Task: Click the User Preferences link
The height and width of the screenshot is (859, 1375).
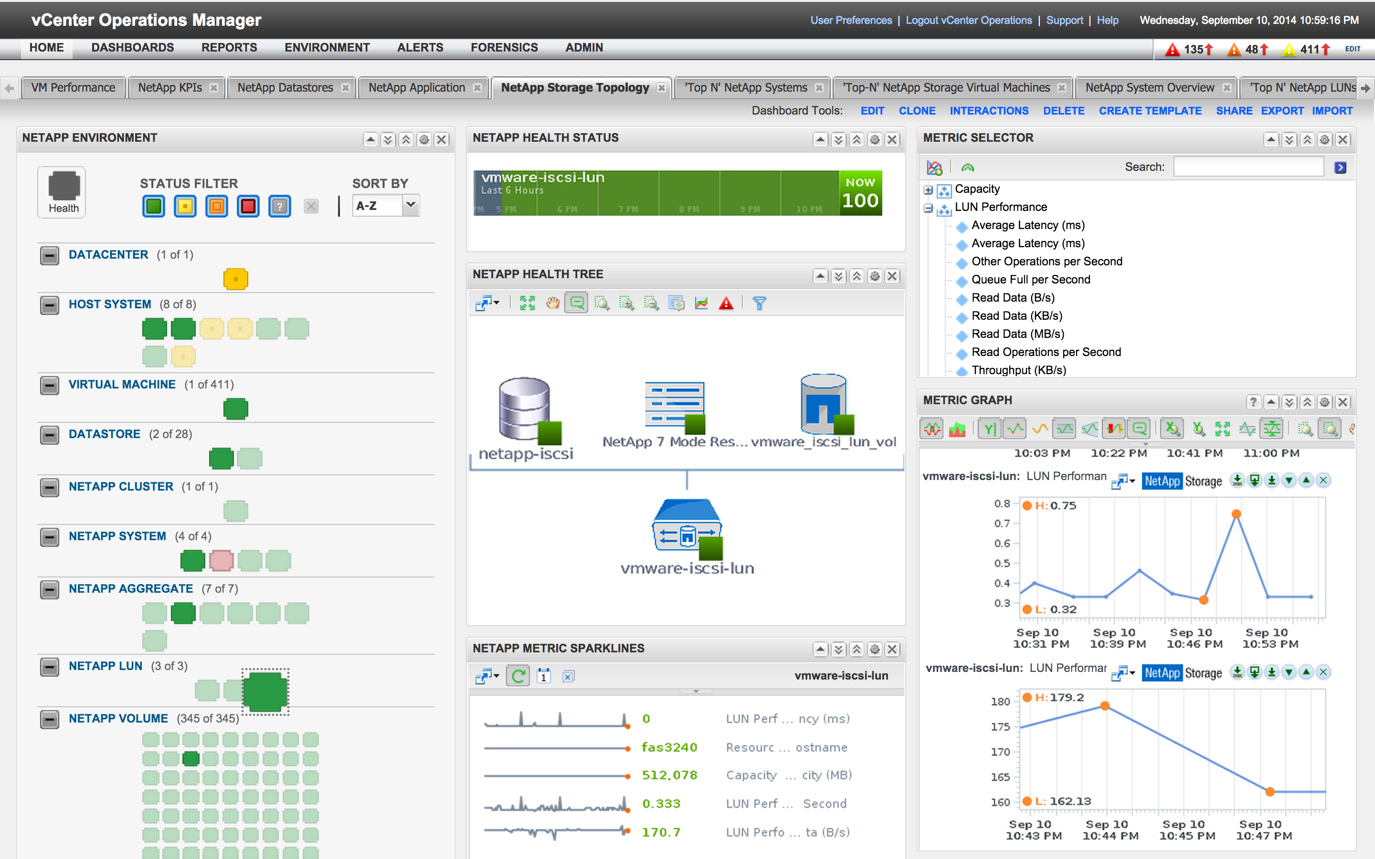Action: point(851,21)
